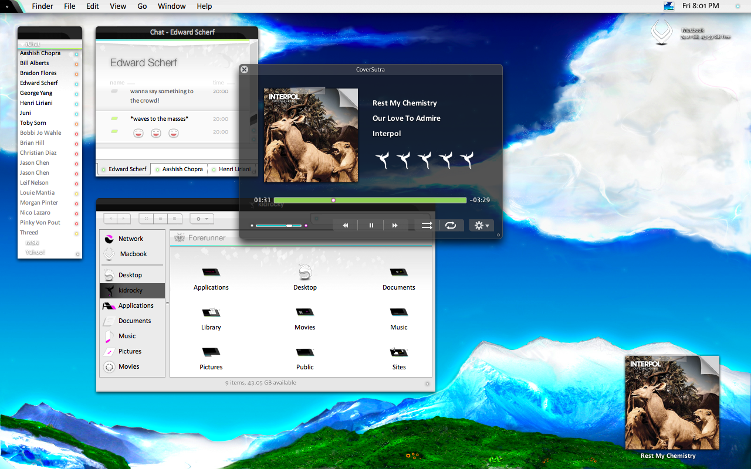This screenshot has height=469, width=751.
Task: Click the date and time in the menu bar
Action: pyautogui.click(x=701, y=6)
